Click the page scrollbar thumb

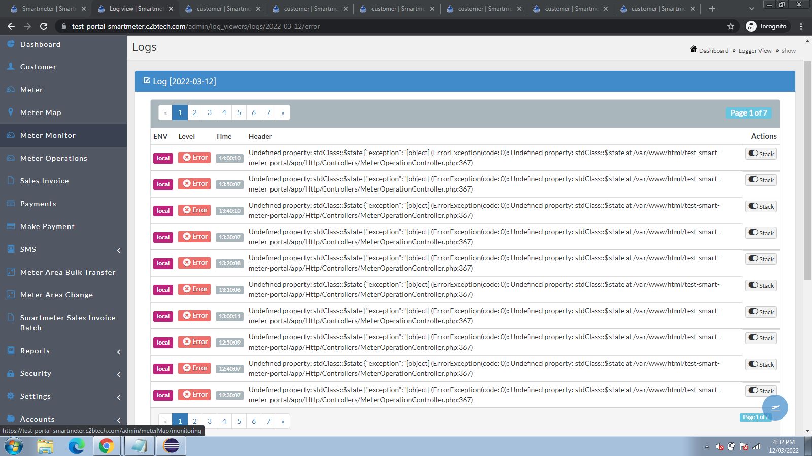[807, 170]
